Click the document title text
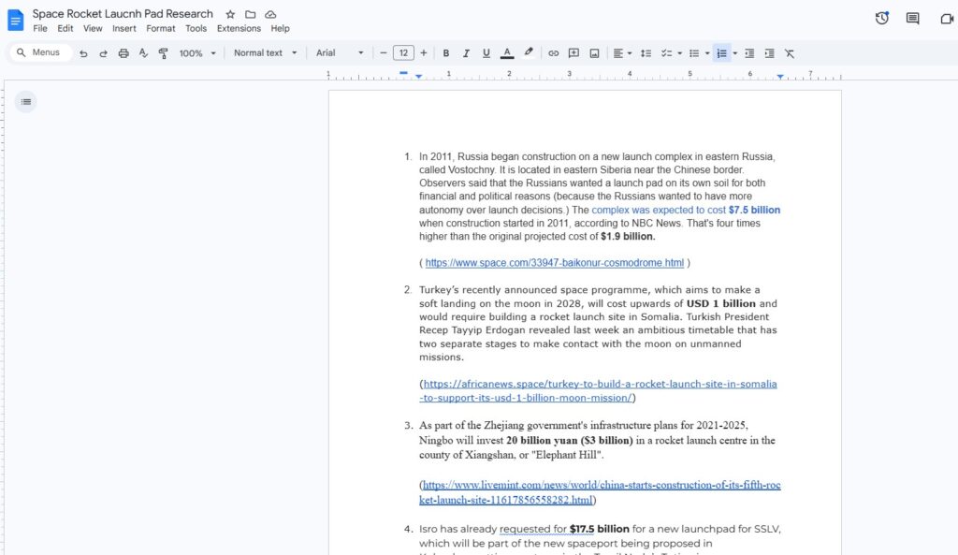This screenshot has height=555, width=958. pyautogui.click(x=123, y=13)
